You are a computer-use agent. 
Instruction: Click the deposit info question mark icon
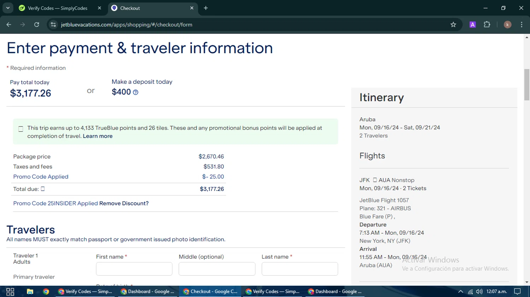tap(136, 92)
